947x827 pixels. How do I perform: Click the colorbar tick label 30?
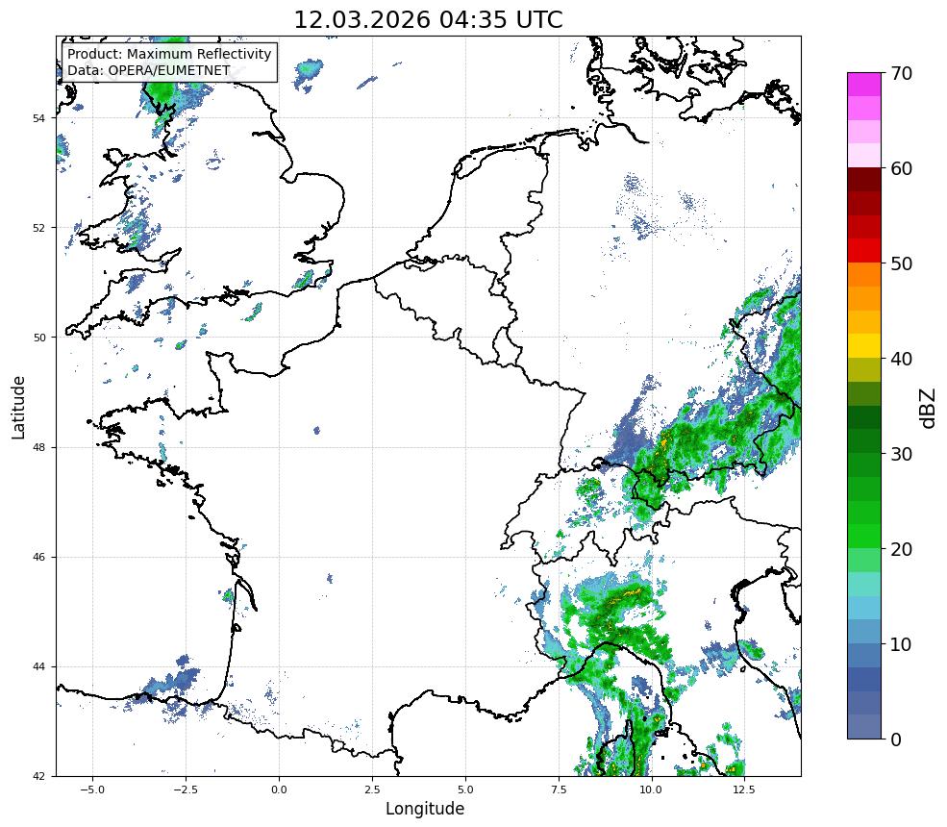901,454
